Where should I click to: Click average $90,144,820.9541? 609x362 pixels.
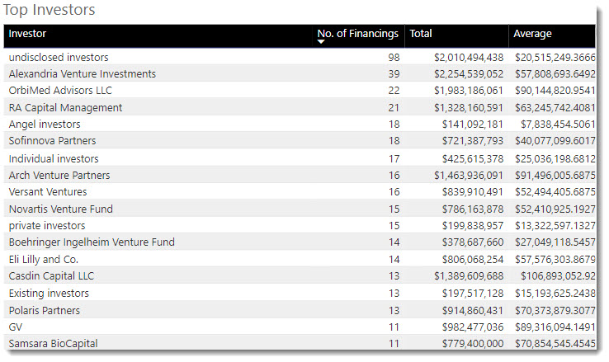[555, 91]
